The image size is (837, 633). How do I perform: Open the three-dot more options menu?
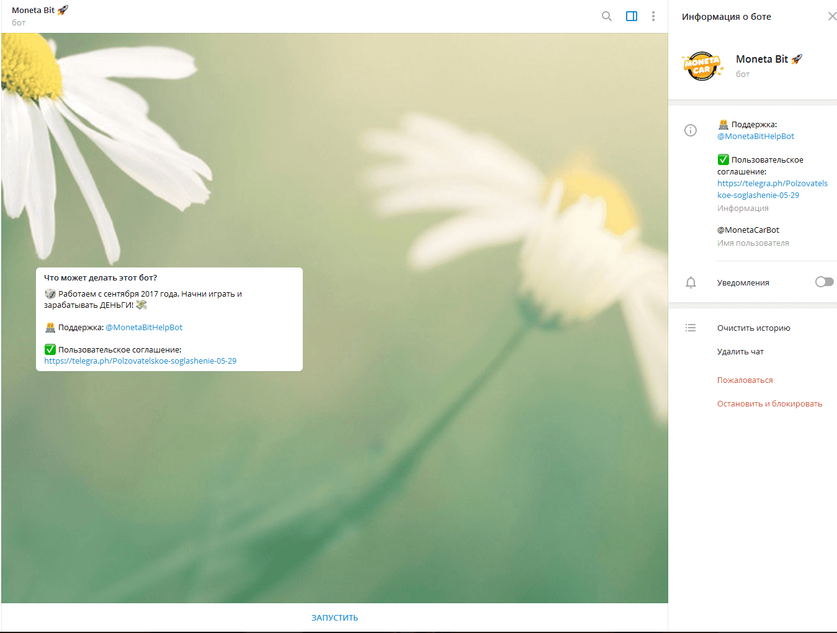[x=653, y=16]
